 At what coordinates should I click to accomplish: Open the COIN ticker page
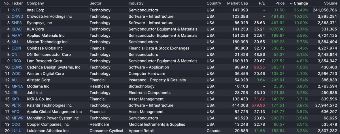point(16,48)
